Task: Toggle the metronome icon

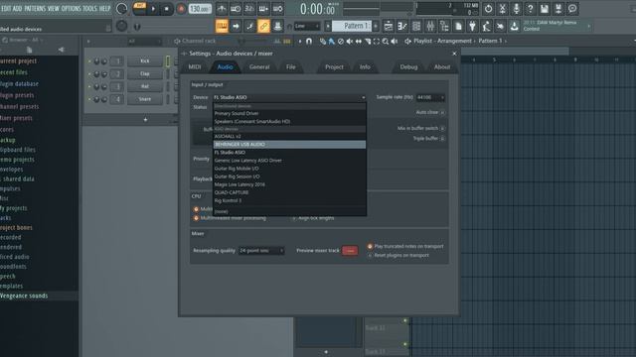Action: [x=222, y=9]
